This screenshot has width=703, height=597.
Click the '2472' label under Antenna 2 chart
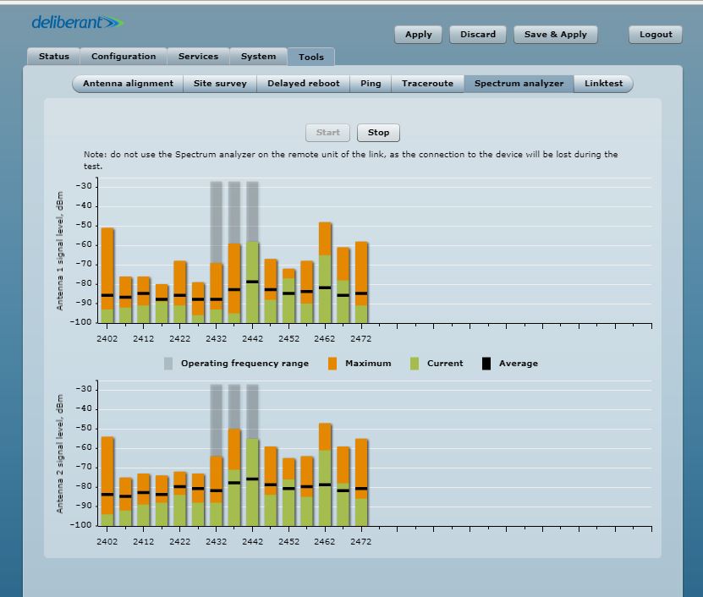pos(361,541)
